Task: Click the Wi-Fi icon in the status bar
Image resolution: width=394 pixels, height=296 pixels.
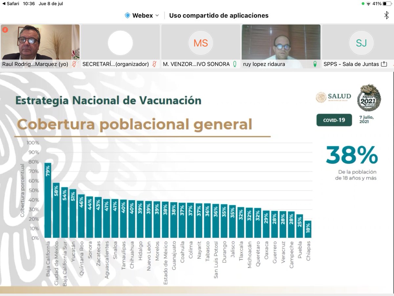Action: (369, 4)
